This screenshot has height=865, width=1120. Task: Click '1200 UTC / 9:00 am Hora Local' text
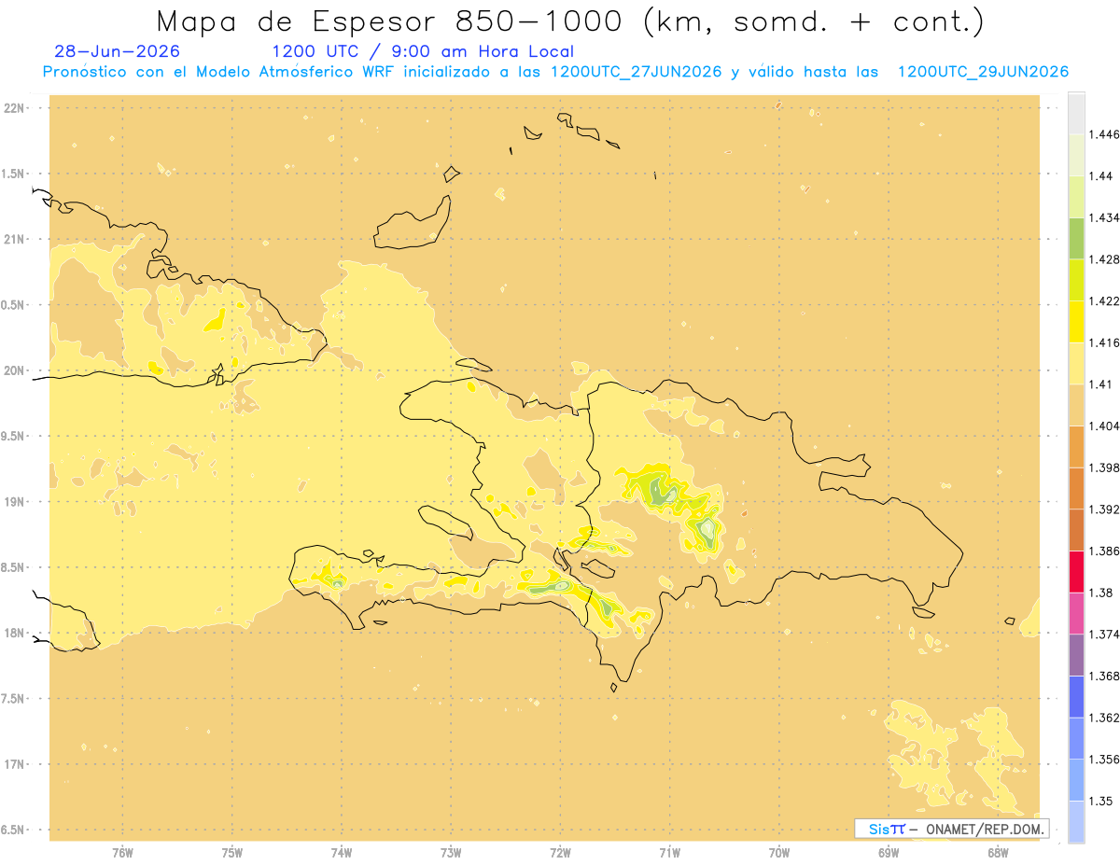pos(423,51)
